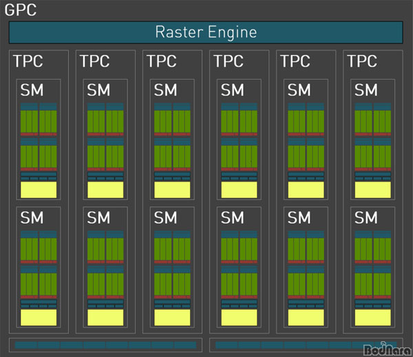Select the Raster Engine block
413x357 pixels.
(x=206, y=32)
